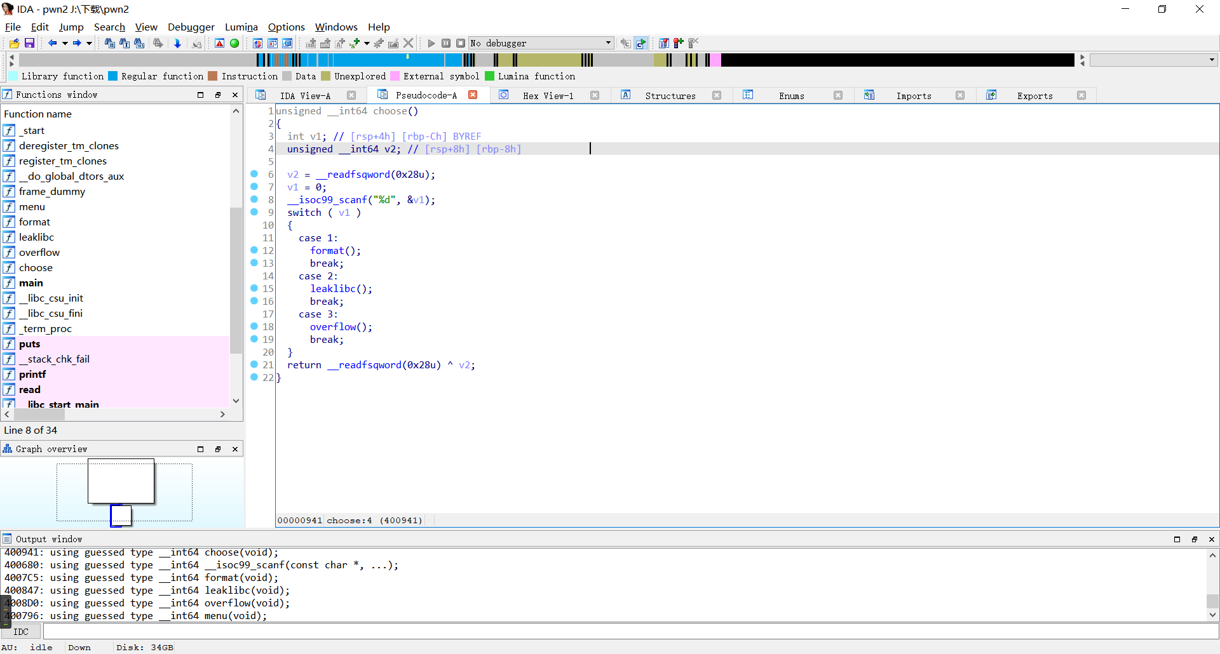Open dropdown right of navigation band

pyautogui.click(x=1211, y=60)
